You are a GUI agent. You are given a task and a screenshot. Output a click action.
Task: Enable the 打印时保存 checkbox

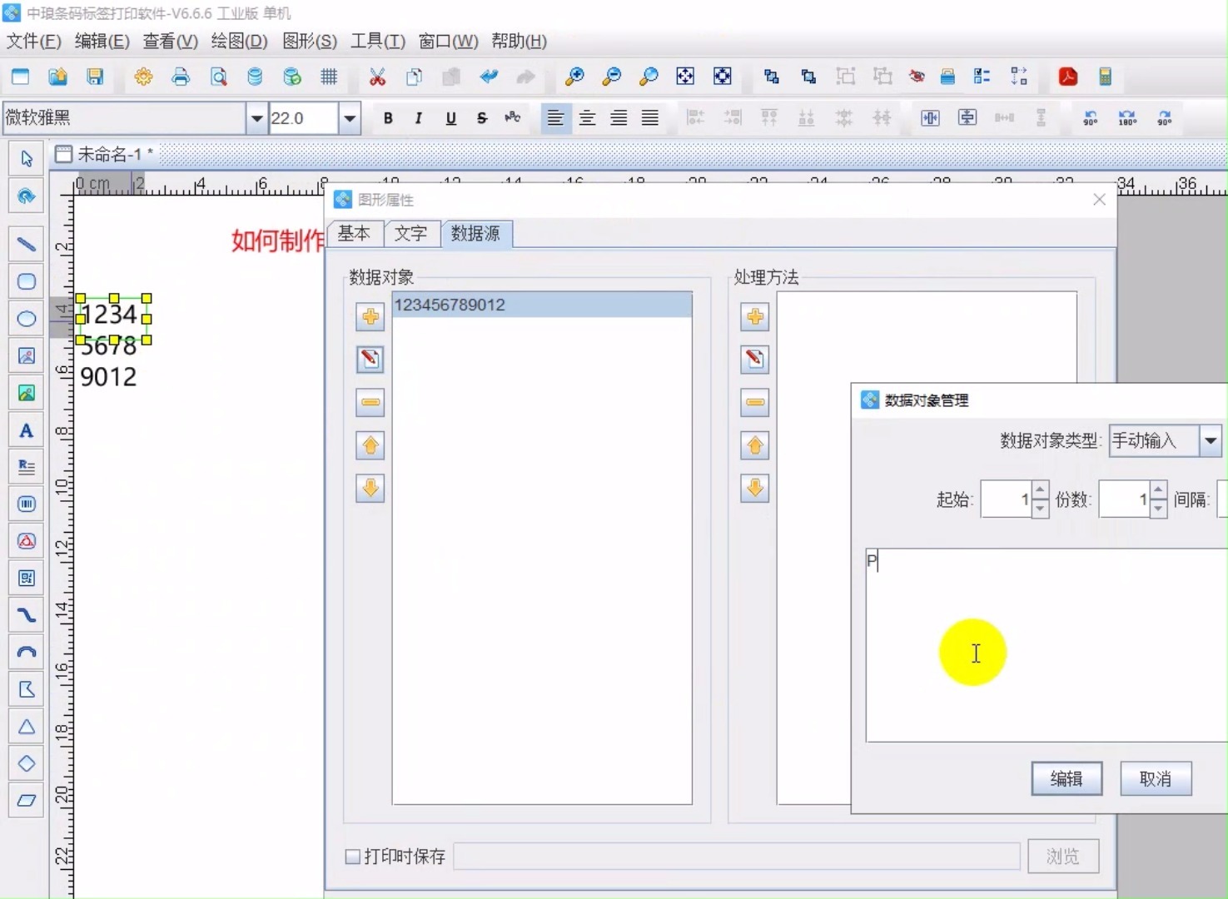353,856
